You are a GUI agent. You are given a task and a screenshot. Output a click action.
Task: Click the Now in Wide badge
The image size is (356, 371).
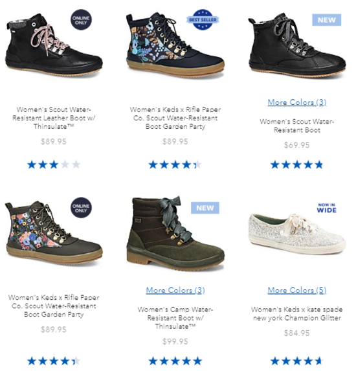point(327,208)
